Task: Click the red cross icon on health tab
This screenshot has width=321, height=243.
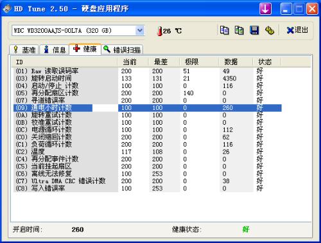Action: (x=76, y=48)
